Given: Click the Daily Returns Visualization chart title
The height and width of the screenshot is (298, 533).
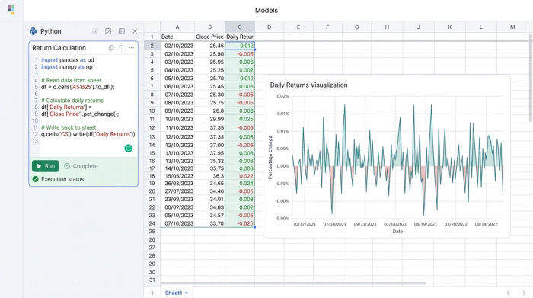Looking at the screenshot, I should (x=308, y=85).
